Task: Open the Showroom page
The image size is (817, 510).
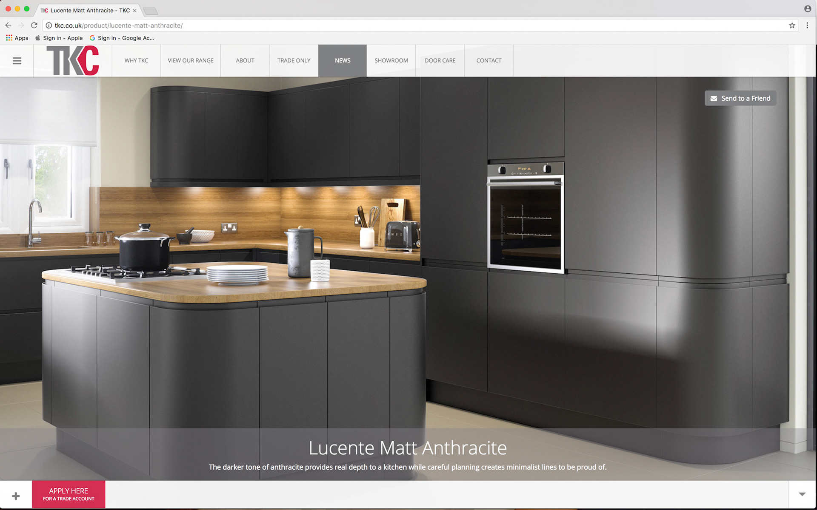Action: click(x=391, y=61)
